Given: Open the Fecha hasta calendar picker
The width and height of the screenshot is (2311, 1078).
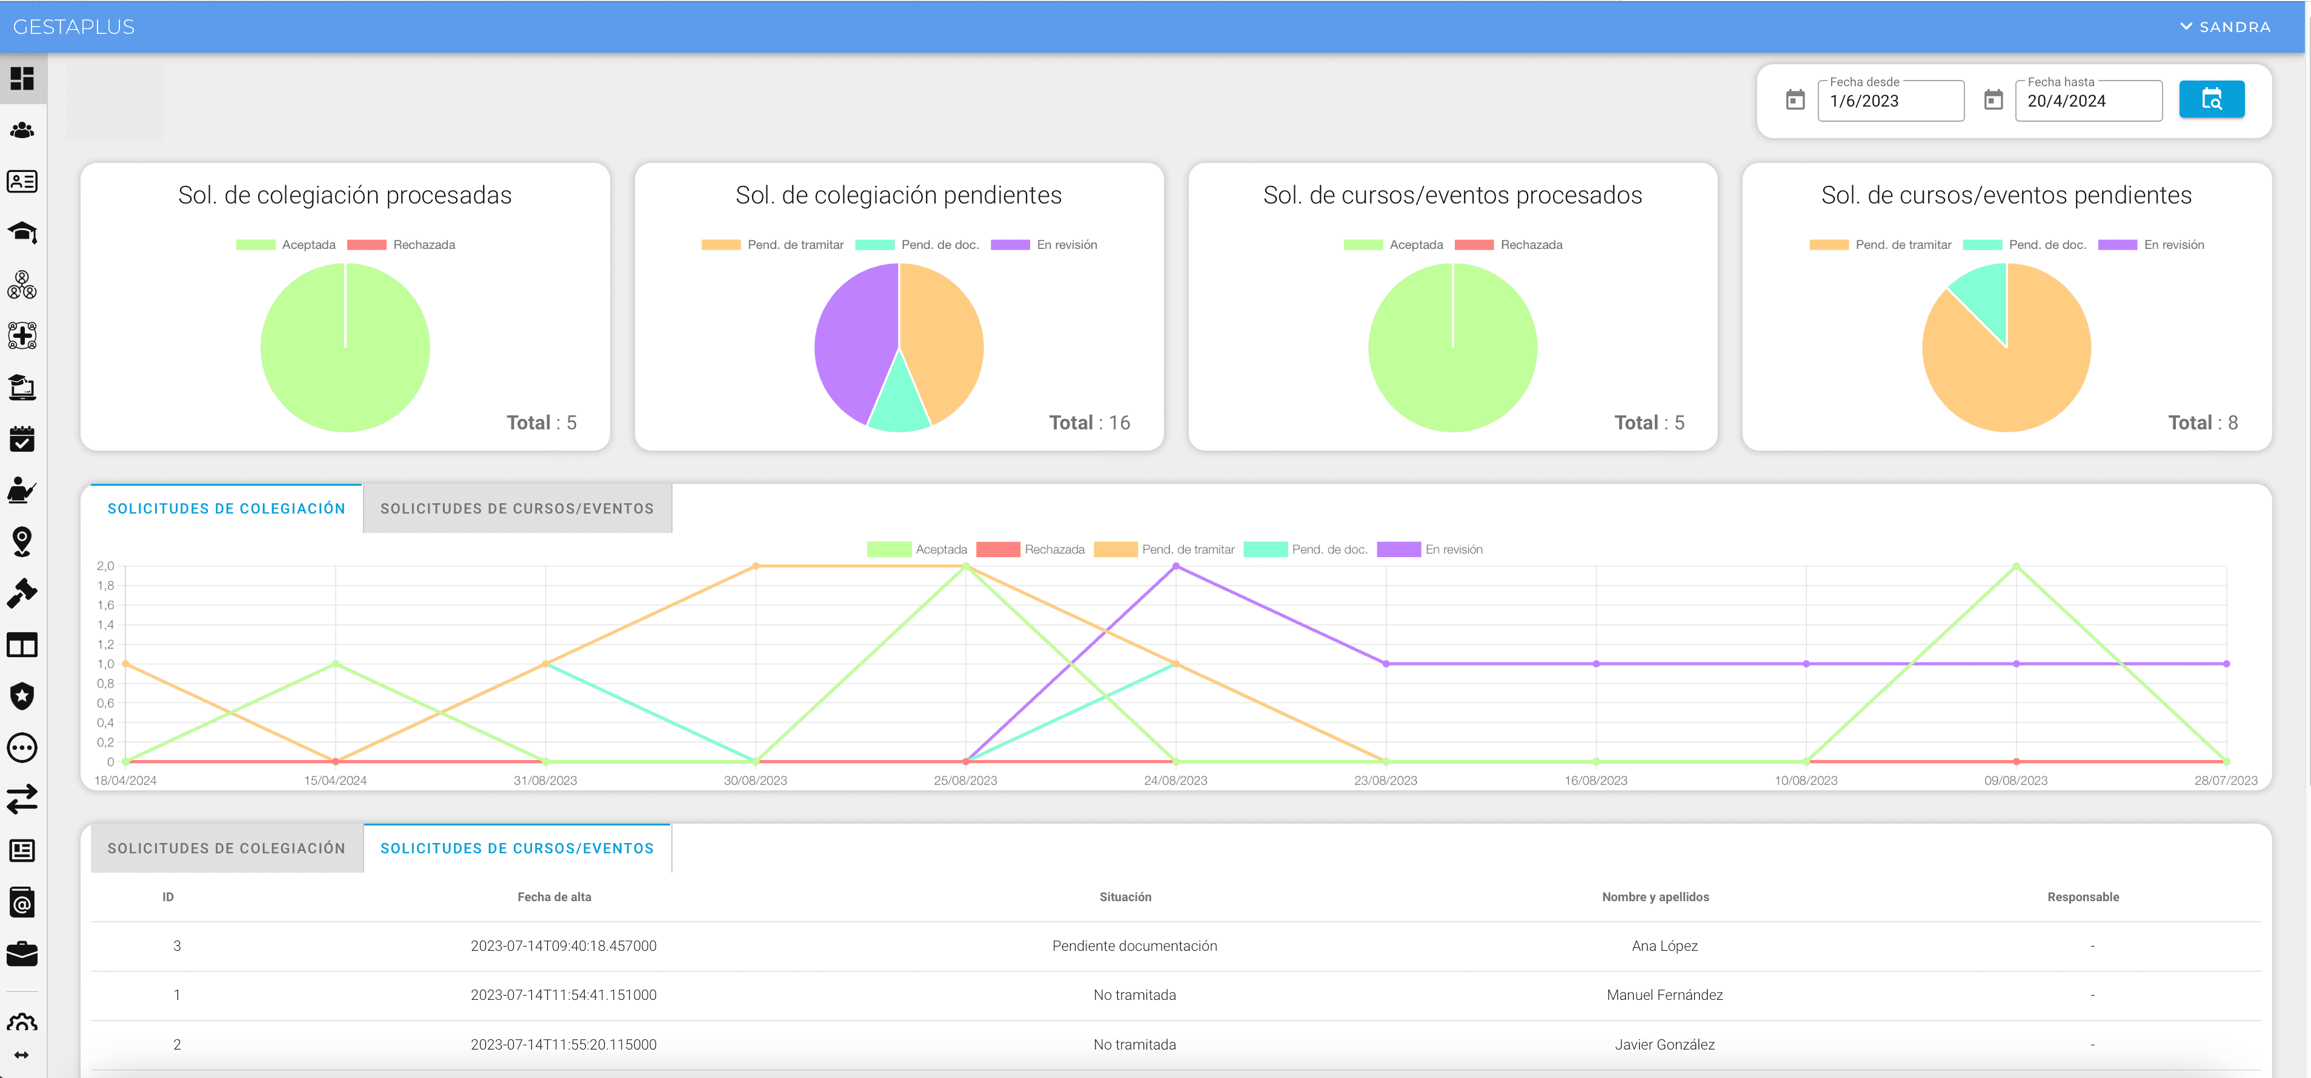Looking at the screenshot, I should tap(1993, 101).
